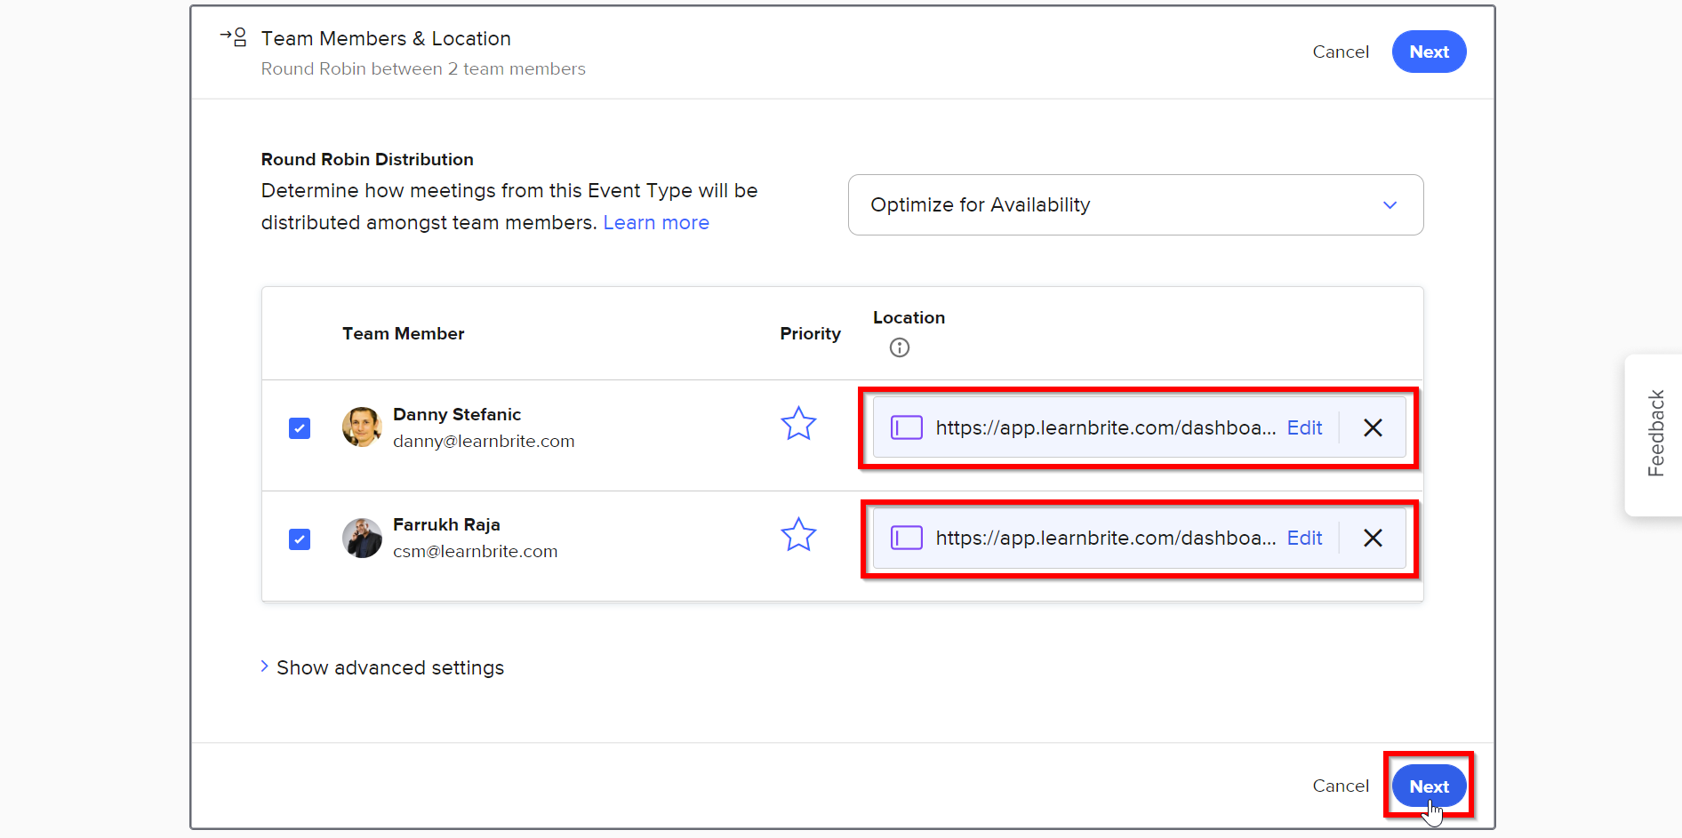1682x838 pixels.
Task: Click priority star for Danny Stefanic
Action: (798, 424)
